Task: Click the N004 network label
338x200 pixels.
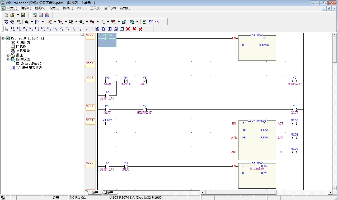Action: (90, 121)
